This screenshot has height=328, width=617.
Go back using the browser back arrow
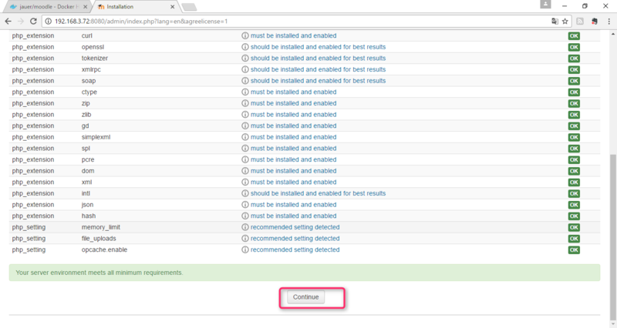coord(8,22)
